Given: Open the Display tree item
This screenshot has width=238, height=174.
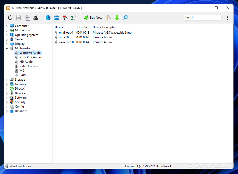Looking at the screenshot, I should 20,44.
